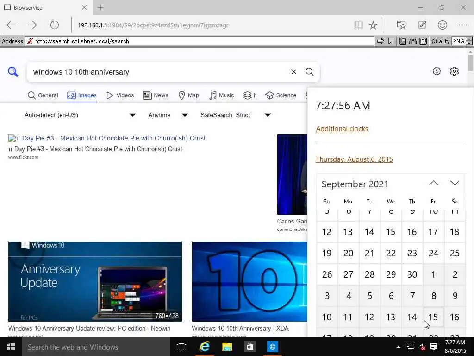
Task: Click the page vertical scrollbar thumb
Action: pyautogui.click(x=470, y=63)
